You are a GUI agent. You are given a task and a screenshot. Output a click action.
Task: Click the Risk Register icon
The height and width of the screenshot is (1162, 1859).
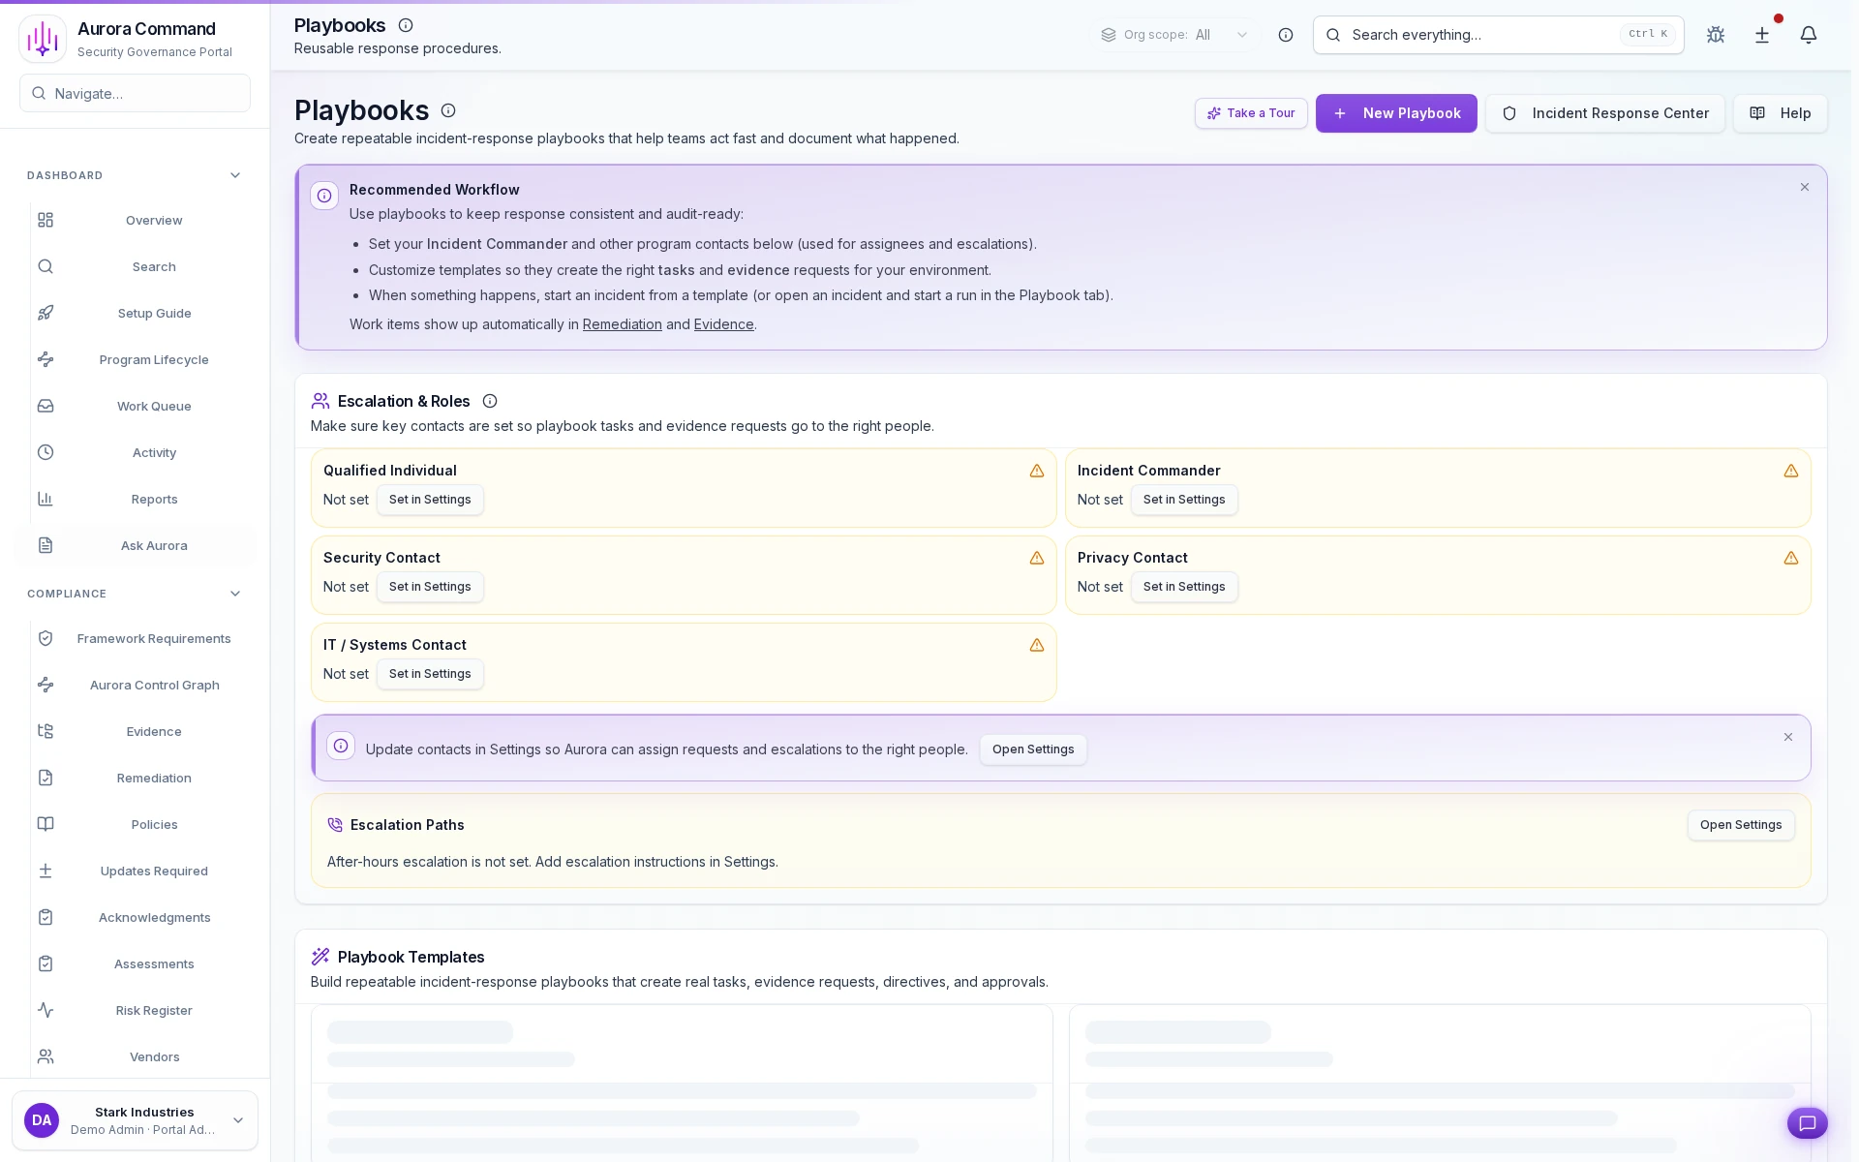click(x=46, y=1010)
